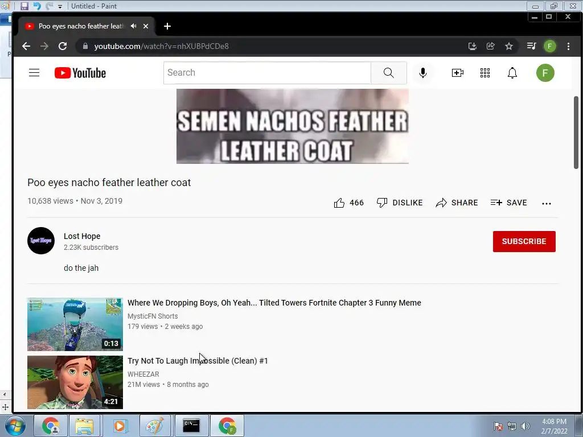Viewport: 583px width, 437px height.
Task: Start voice search with microphone icon
Action: (x=423, y=73)
